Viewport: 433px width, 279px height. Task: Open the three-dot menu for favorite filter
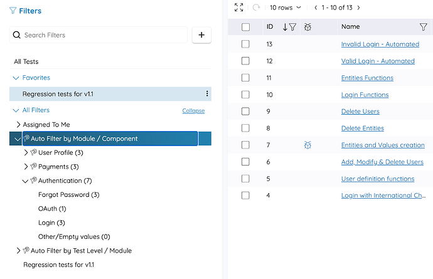click(207, 94)
